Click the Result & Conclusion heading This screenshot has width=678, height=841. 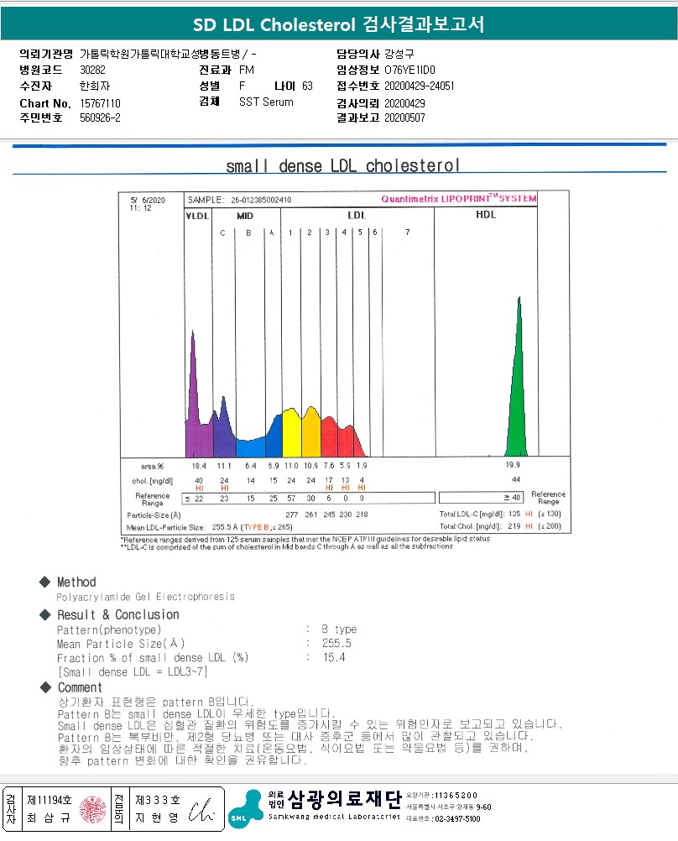[118, 614]
